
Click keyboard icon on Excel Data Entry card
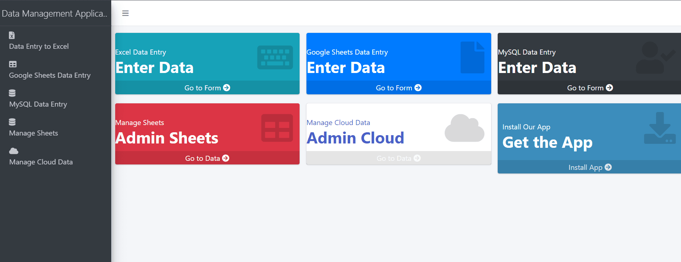click(275, 57)
